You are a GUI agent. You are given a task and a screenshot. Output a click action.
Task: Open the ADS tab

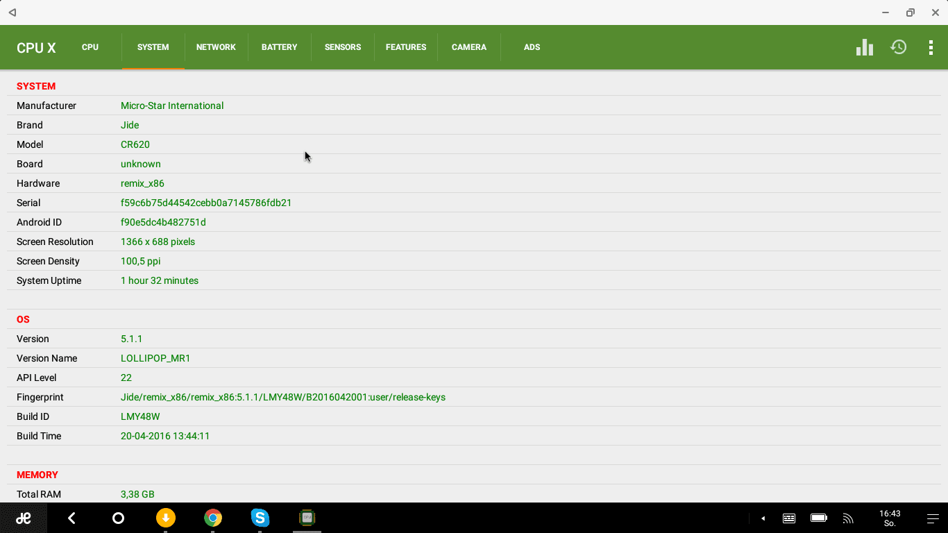tap(532, 47)
